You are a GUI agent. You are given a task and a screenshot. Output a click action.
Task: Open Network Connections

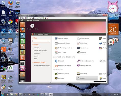pos(85,61)
